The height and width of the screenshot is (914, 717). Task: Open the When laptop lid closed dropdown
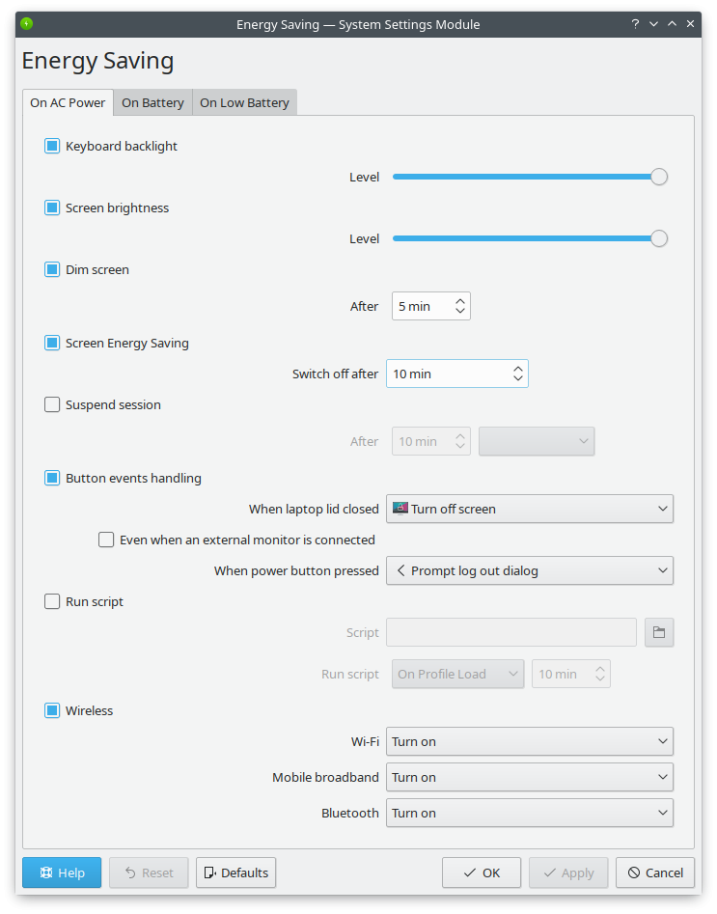coord(529,509)
